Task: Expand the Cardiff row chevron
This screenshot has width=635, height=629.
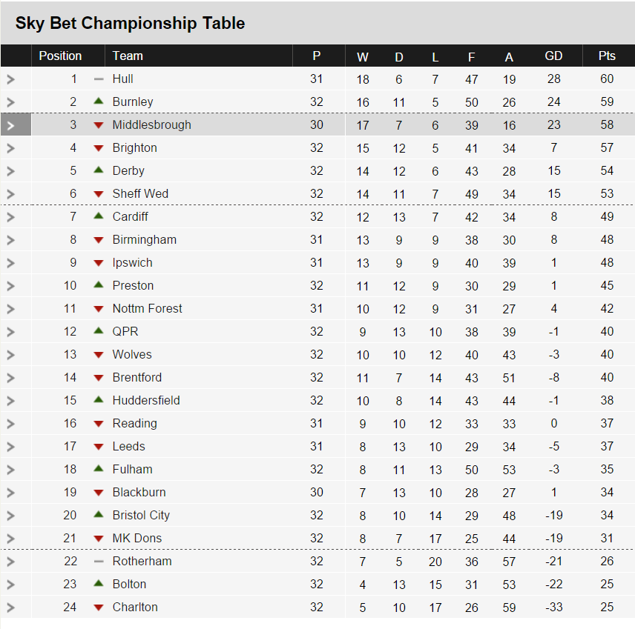Action: pyautogui.click(x=10, y=217)
